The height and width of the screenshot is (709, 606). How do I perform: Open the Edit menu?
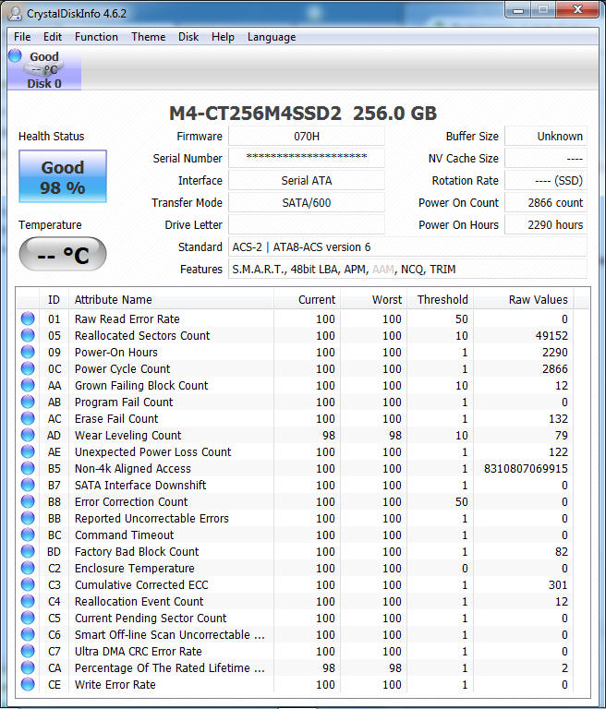coord(53,37)
